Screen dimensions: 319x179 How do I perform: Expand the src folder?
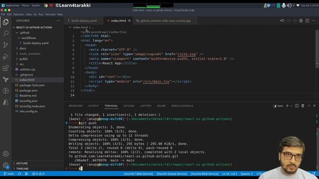pyautogui.click(x=21, y=64)
